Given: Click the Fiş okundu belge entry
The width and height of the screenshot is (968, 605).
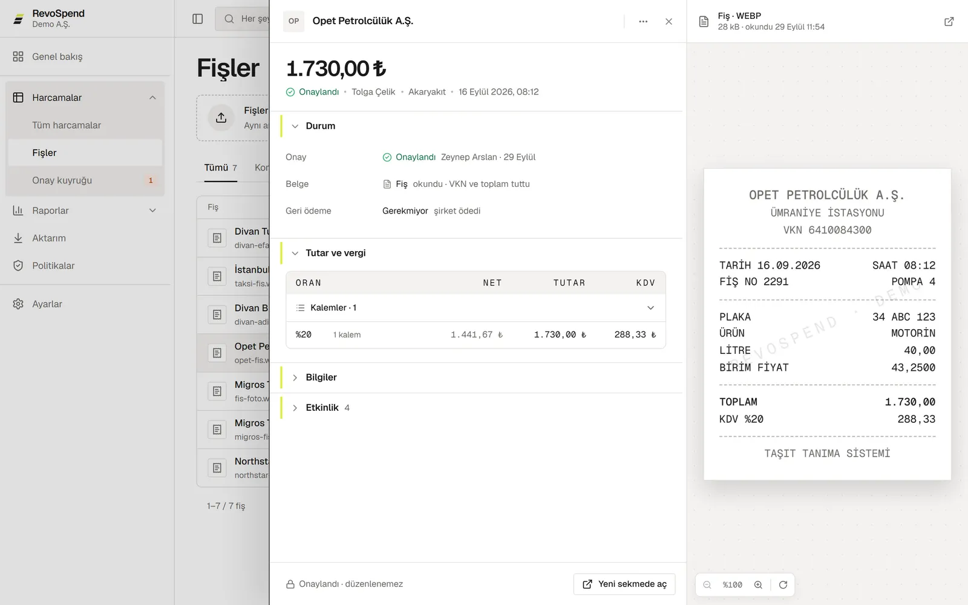Looking at the screenshot, I should tap(456, 184).
